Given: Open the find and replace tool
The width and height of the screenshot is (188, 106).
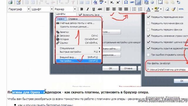Looking at the screenshot, I should 95,2.
